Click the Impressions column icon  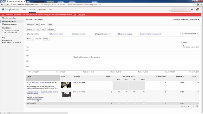tap(157, 76)
